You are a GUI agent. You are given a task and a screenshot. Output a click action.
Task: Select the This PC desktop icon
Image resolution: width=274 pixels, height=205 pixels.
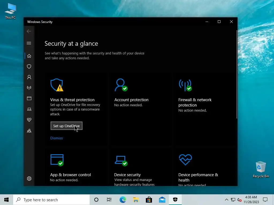tap(10, 11)
